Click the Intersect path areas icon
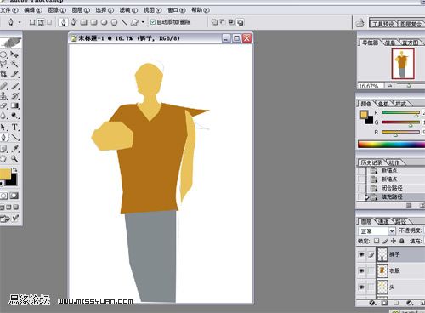 click(x=231, y=22)
